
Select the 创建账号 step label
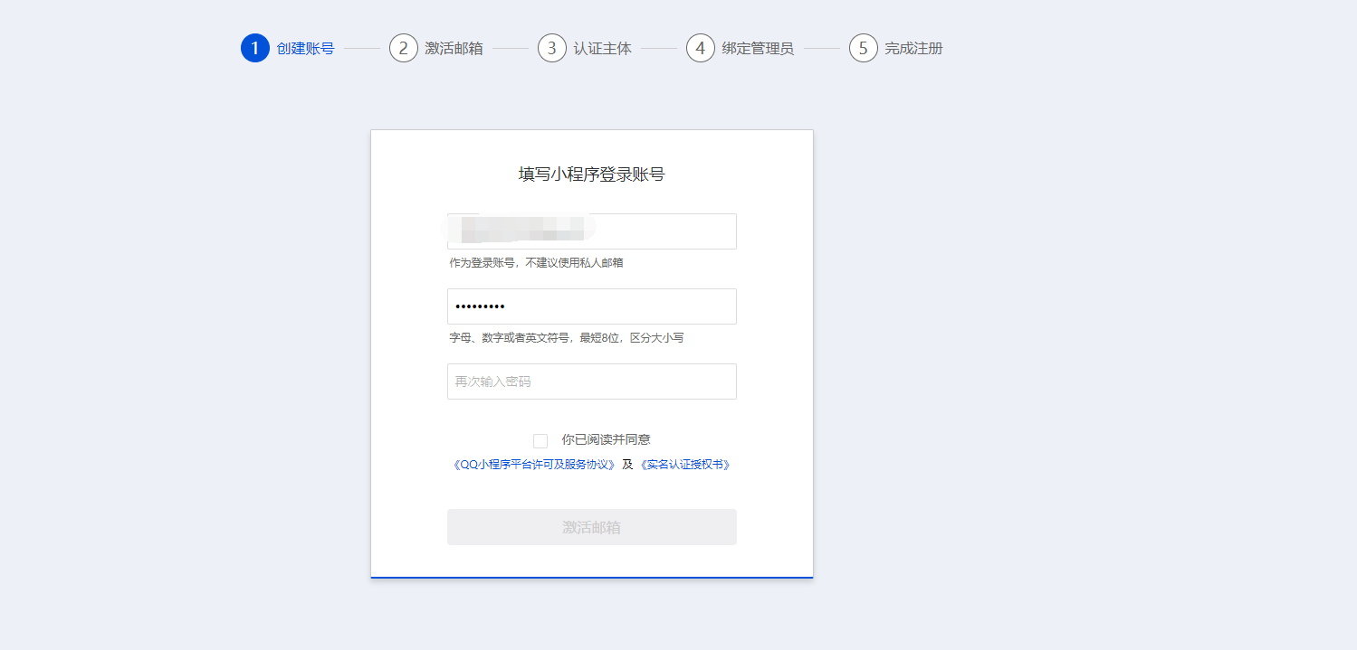[x=305, y=49]
